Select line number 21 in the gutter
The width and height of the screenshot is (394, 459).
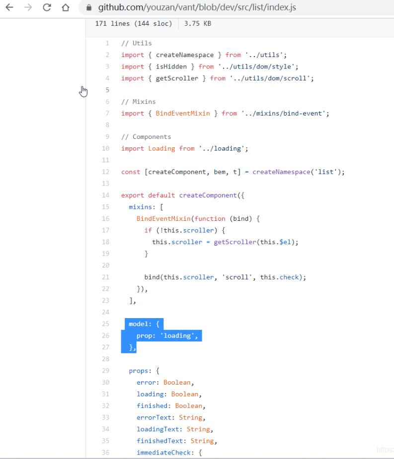pyautogui.click(x=105, y=277)
